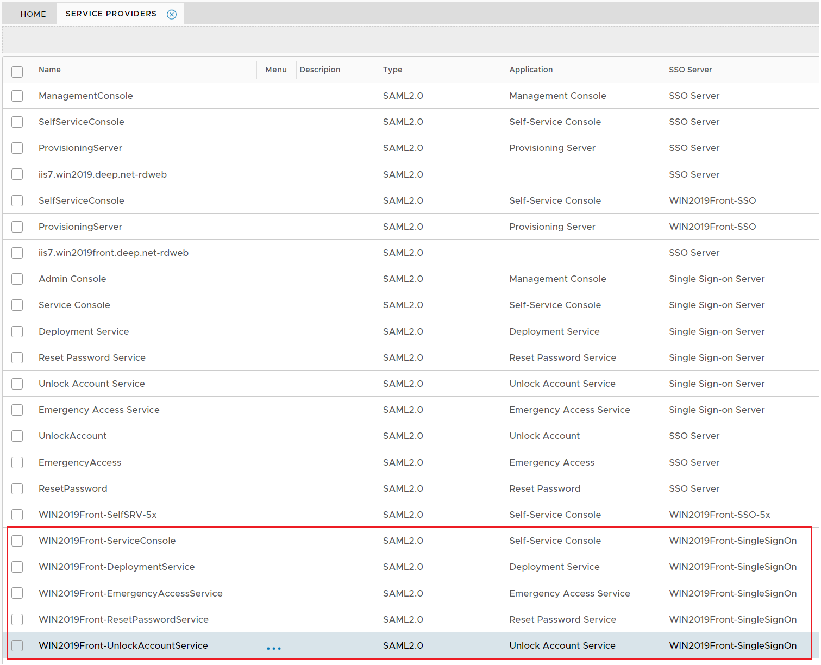Close the Service Providers tab
The height and width of the screenshot is (665, 821).
172,15
